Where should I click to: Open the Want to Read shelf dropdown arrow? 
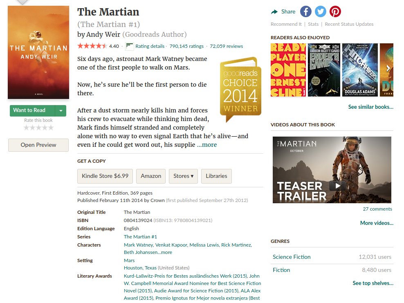[61, 111]
